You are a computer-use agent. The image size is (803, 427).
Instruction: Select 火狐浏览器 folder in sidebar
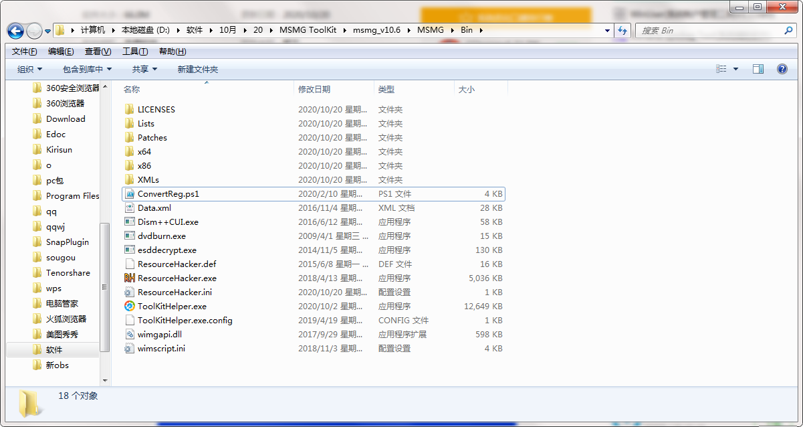[59, 319]
